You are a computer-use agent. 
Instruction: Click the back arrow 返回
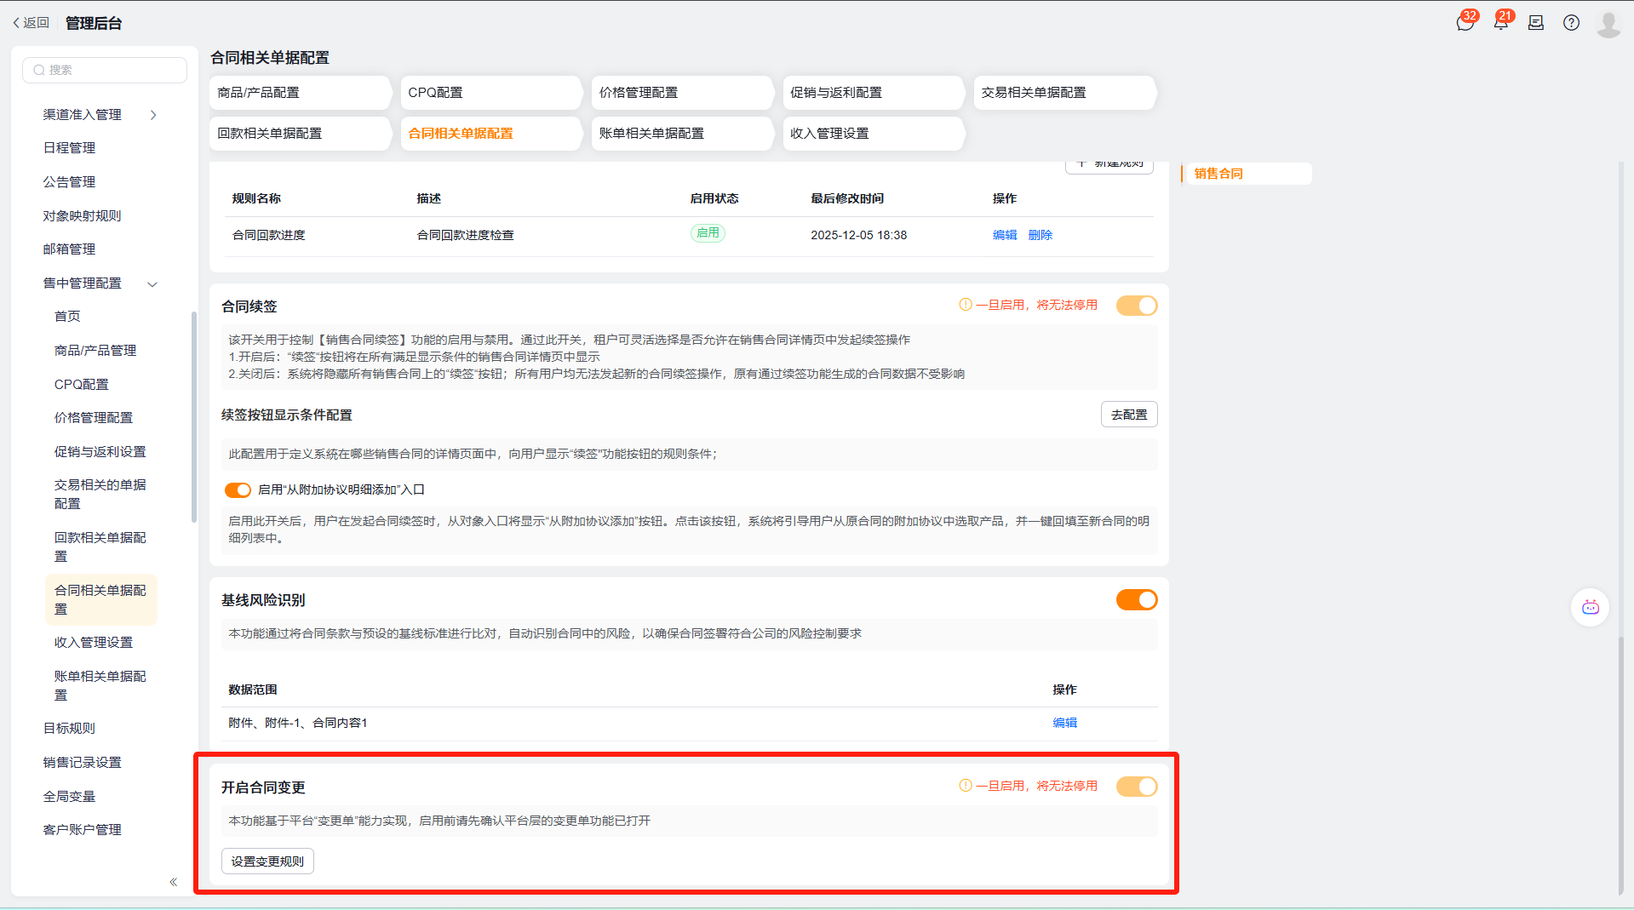click(x=32, y=23)
